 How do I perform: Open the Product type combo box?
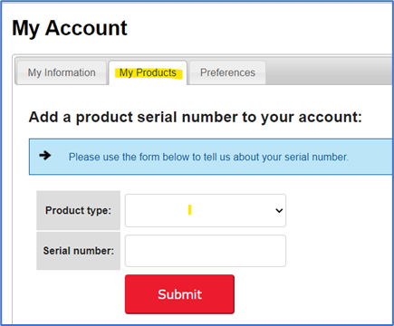pyautogui.click(x=206, y=210)
